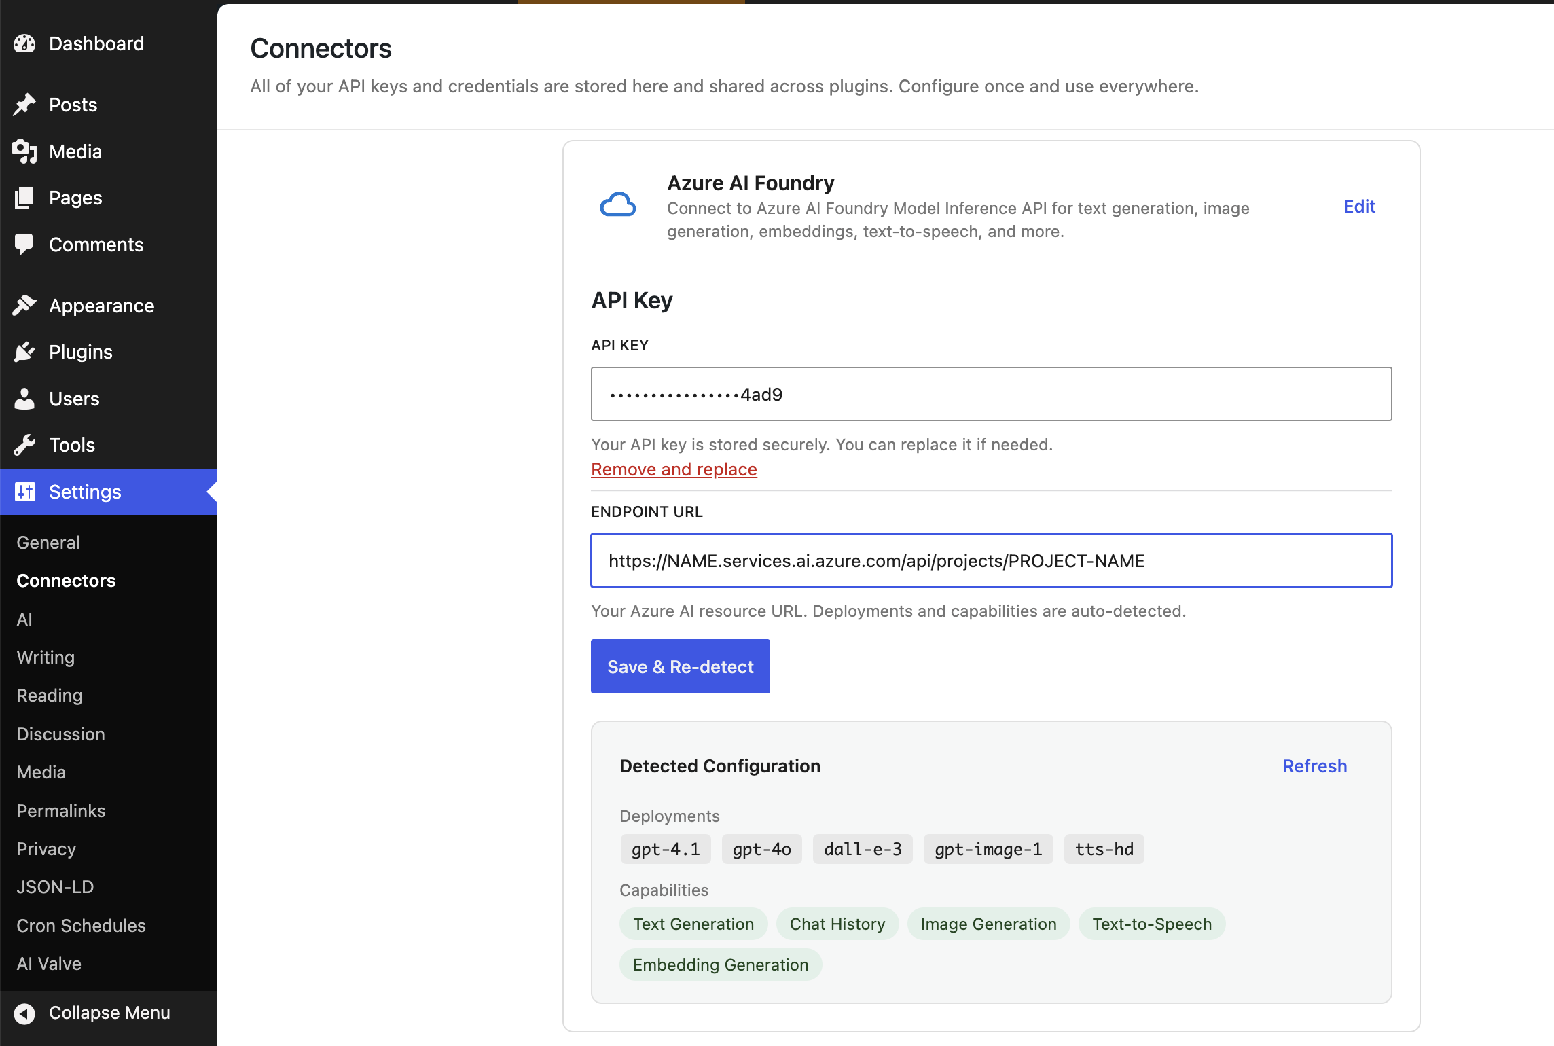Click the Comments speech bubble icon
Screen dimensions: 1554x1046
click(x=24, y=245)
